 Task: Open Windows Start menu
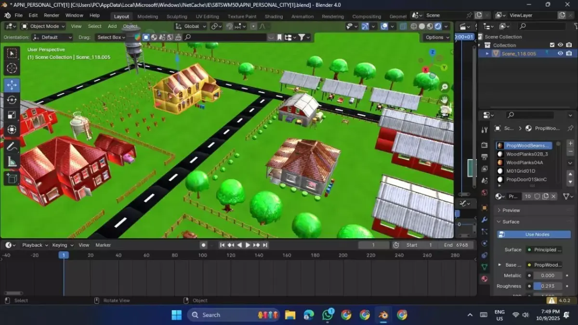tap(177, 315)
